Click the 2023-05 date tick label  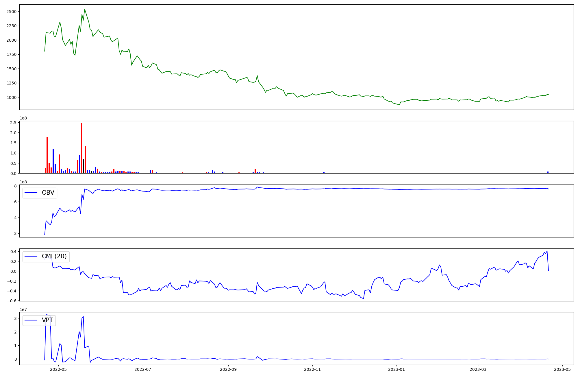[562, 369]
